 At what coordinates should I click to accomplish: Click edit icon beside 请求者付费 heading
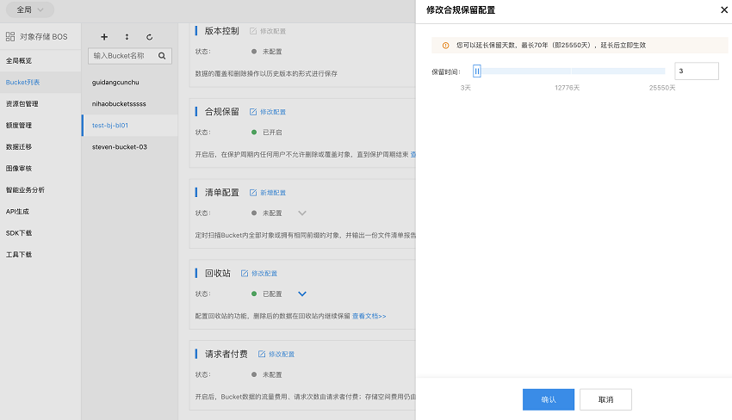point(261,354)
